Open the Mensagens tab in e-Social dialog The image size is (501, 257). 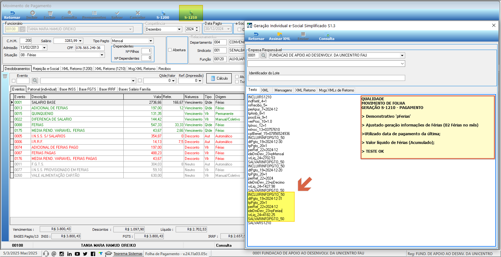coord(283,90)
